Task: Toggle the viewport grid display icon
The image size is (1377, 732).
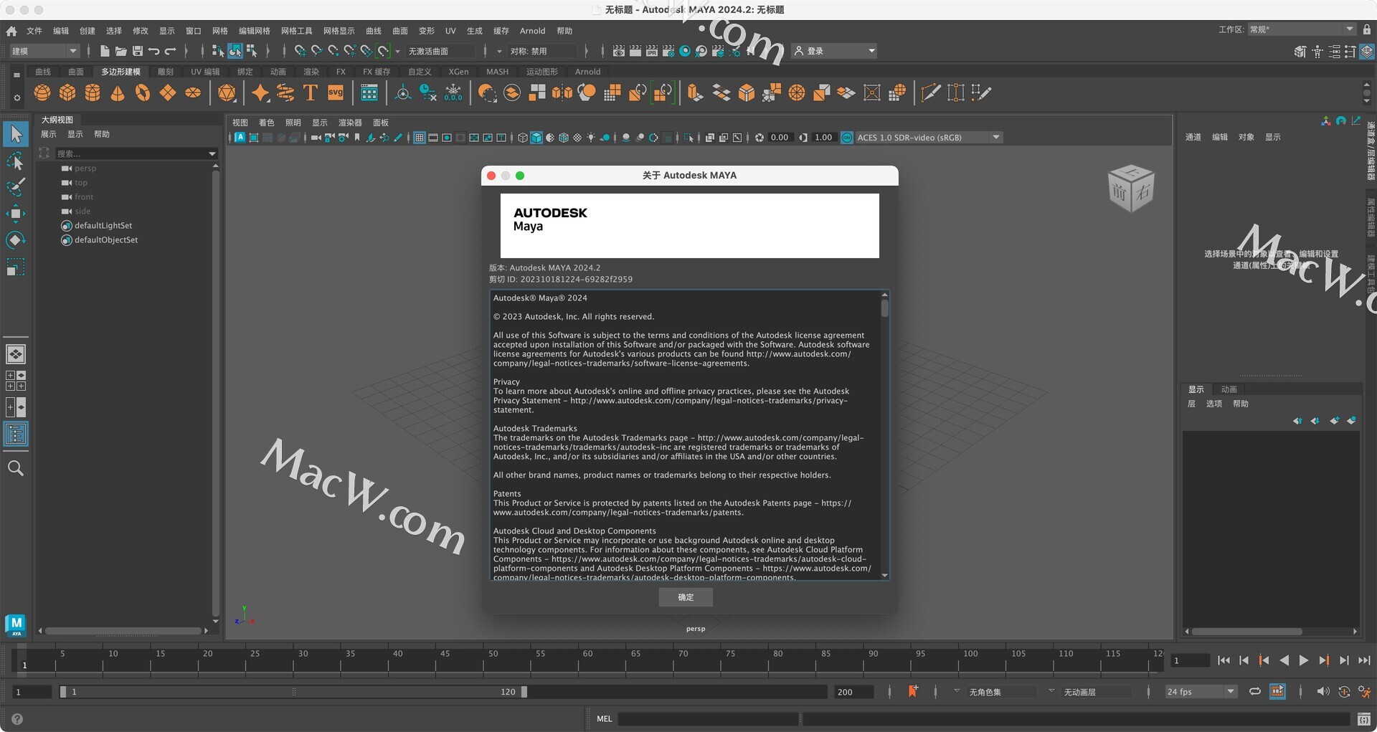Action: [x=420, y=138]
